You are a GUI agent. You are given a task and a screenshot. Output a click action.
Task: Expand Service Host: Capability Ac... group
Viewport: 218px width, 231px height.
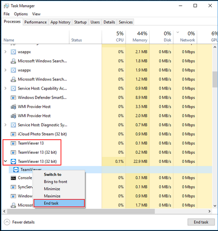click(5, 88)
